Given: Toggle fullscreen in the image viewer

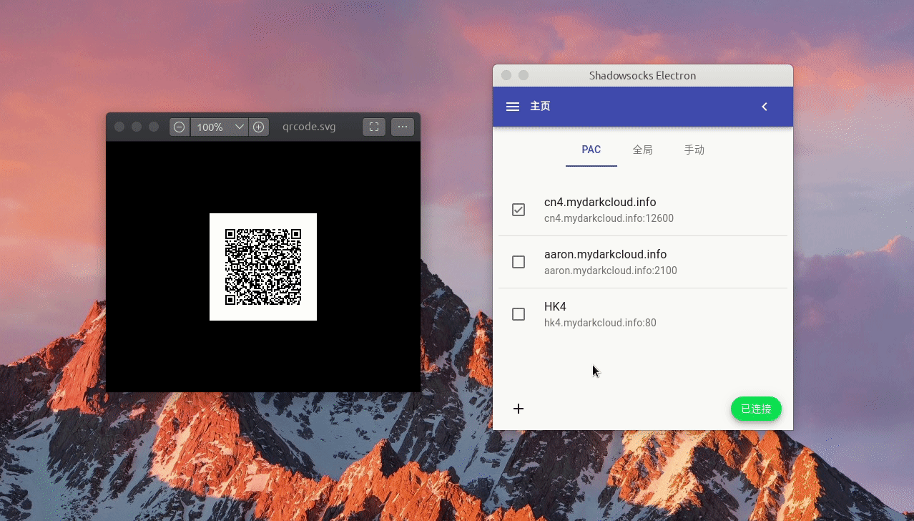Looking at the screenshot, I should [x=374, y=127].
